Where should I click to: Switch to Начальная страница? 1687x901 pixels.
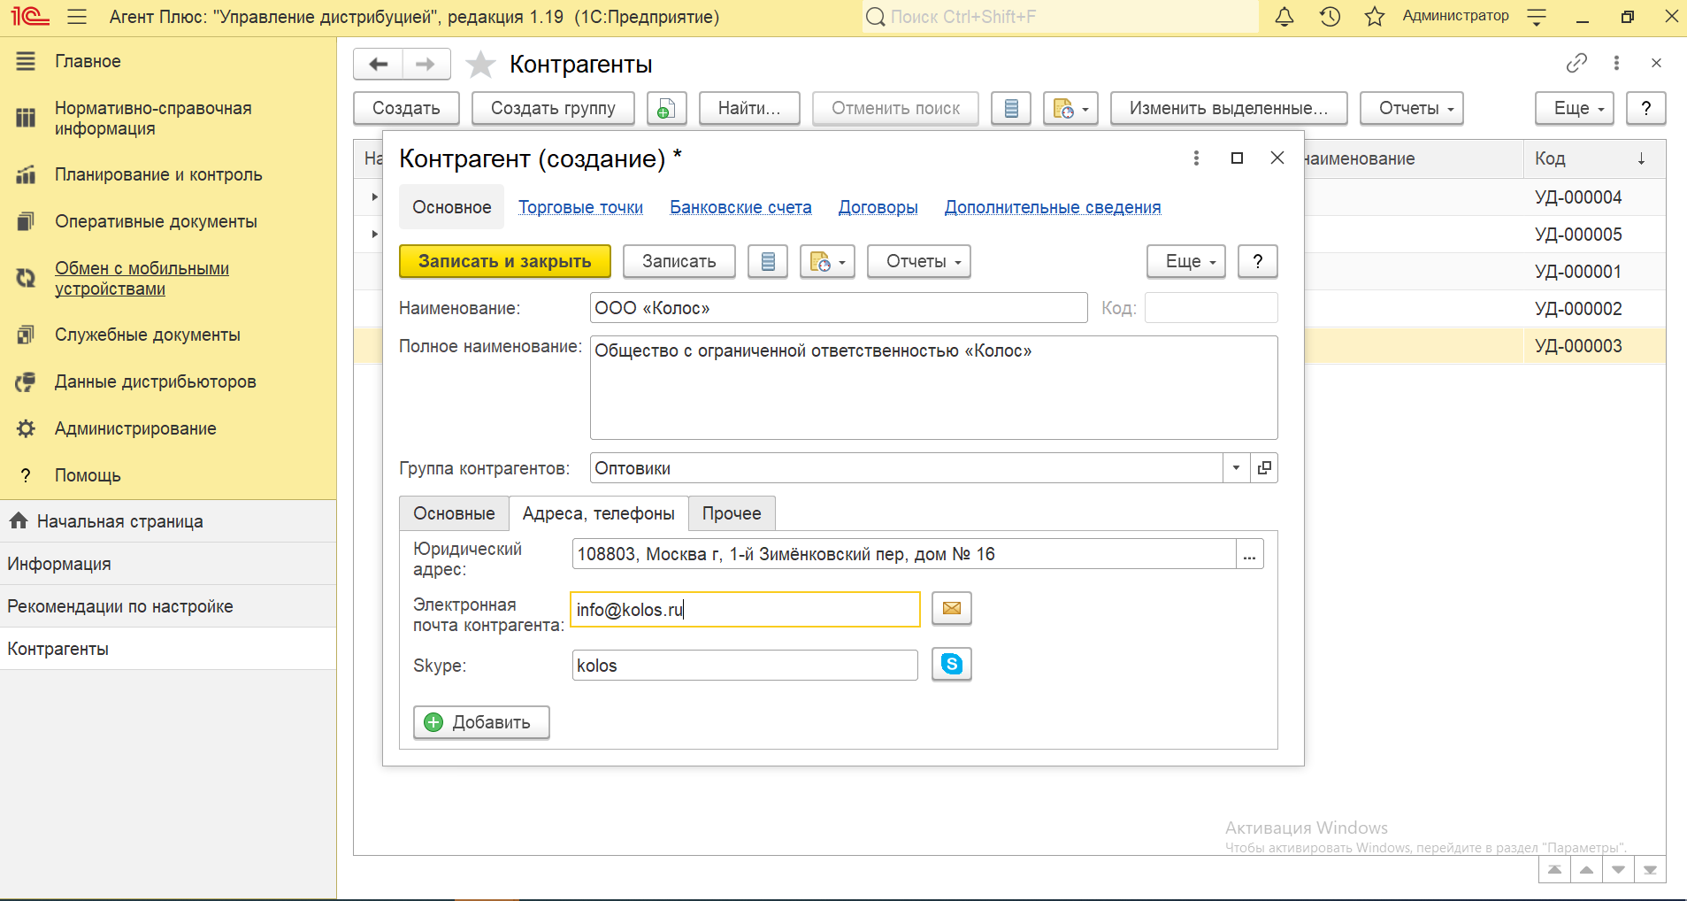[168, 521]
